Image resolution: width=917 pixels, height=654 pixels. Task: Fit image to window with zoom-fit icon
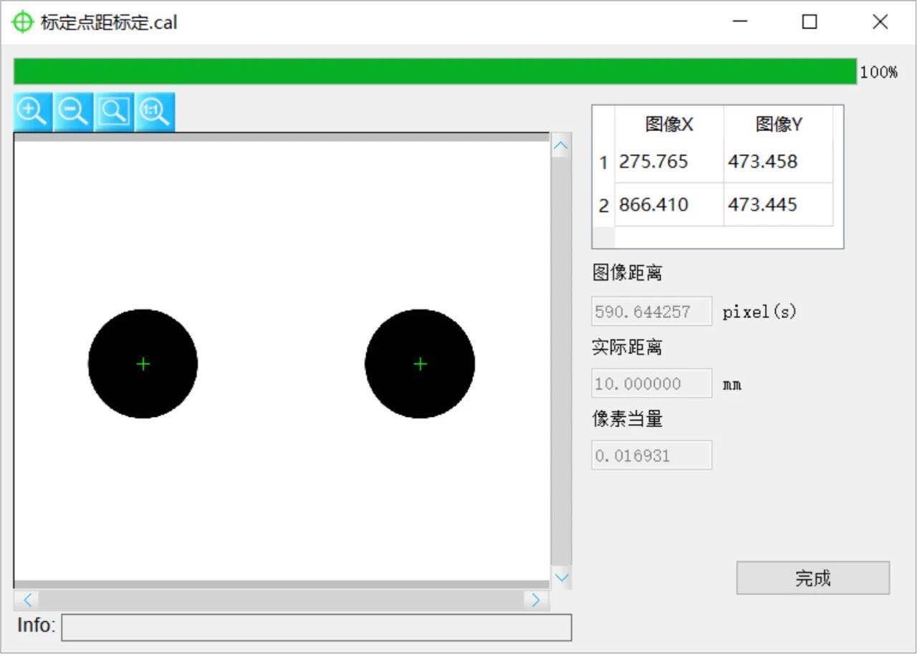pyautogui.click(x=114, y=112)
